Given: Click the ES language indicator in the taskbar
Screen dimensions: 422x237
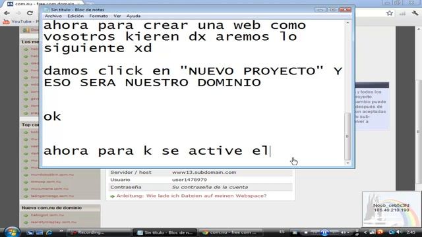Looking at the screenshot, I should pos(282,232).
